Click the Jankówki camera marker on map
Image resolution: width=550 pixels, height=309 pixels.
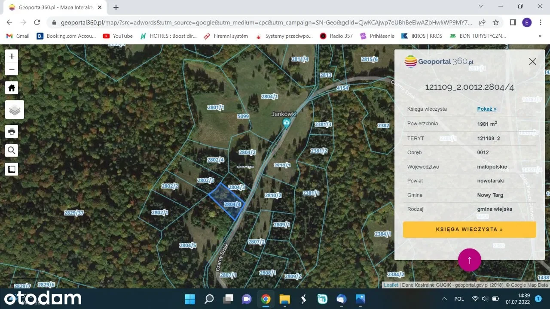286,123
